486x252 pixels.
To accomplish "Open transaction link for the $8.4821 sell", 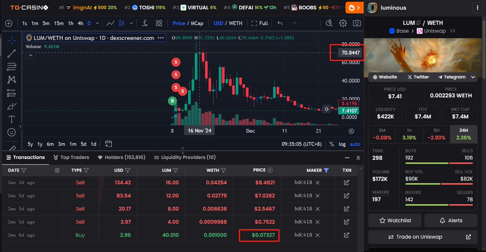I will pyautogui.click(x=347, y=182).
